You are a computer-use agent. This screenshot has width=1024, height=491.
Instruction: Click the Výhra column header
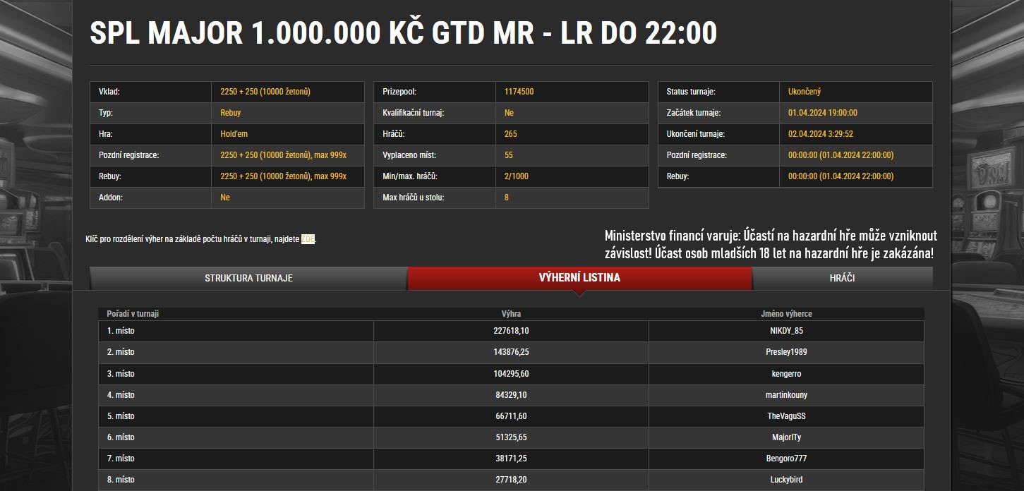point(511,314)
